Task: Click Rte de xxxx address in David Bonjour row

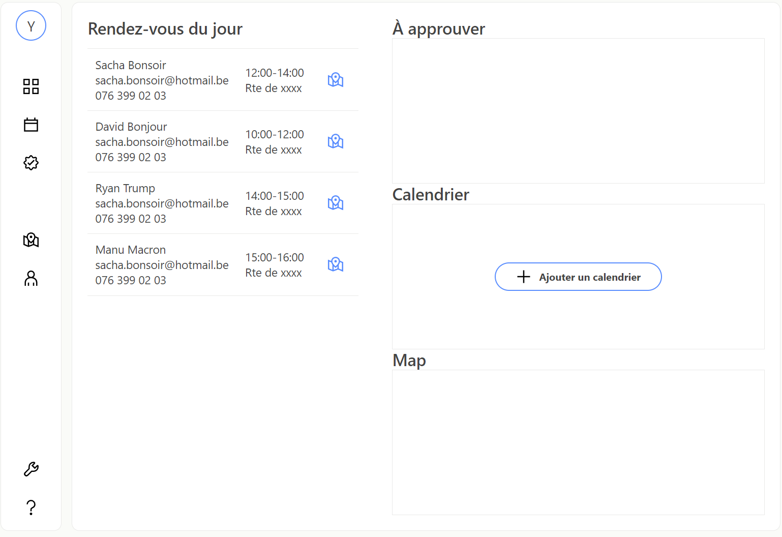Action: pos(274,150)
